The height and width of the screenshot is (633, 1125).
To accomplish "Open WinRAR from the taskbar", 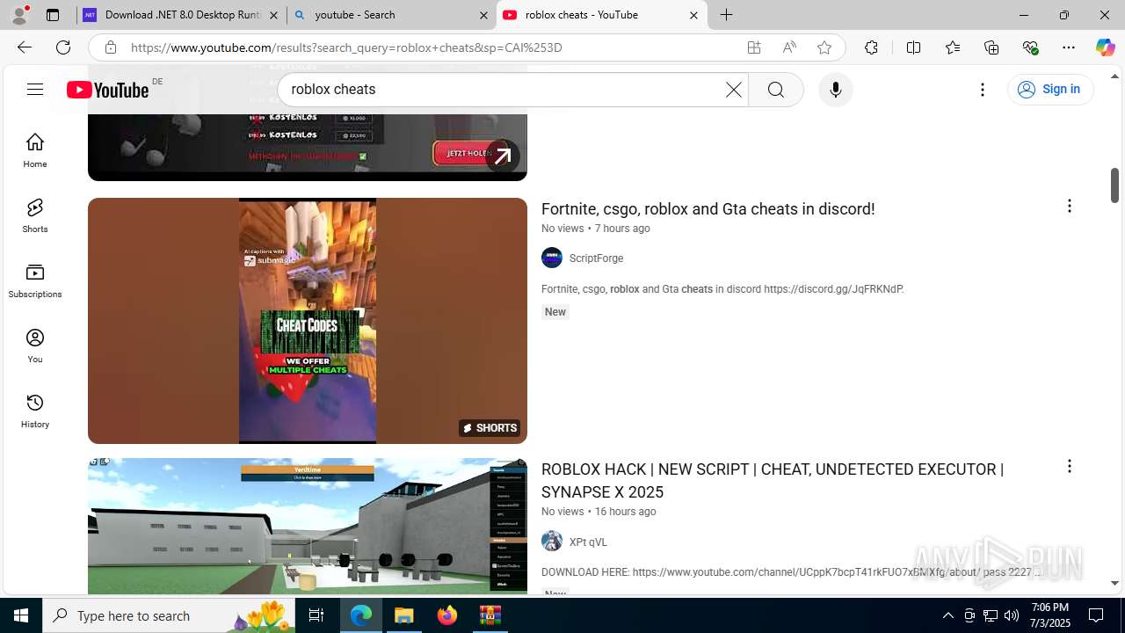I will (x=490, y=615).
